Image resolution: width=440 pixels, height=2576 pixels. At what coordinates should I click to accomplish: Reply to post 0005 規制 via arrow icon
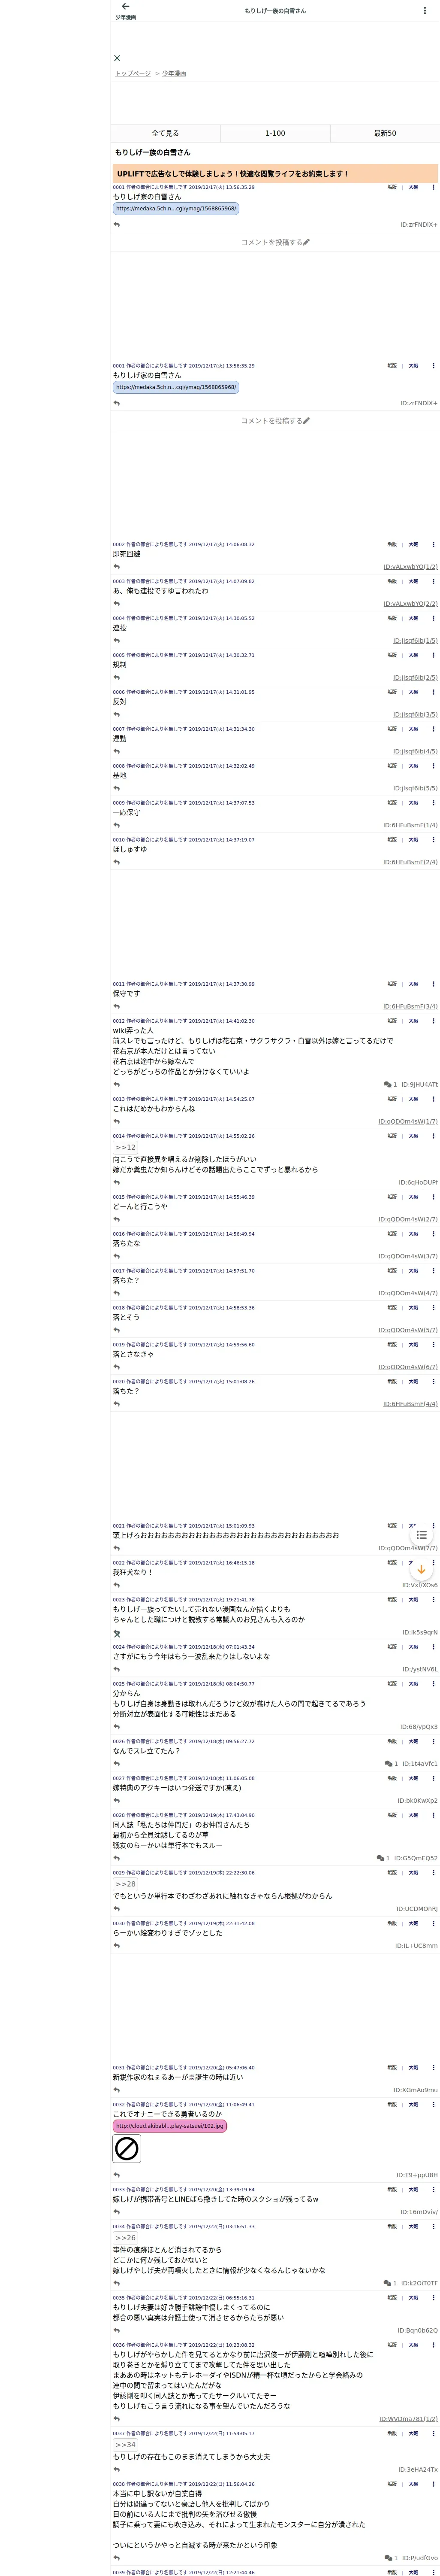117,677
